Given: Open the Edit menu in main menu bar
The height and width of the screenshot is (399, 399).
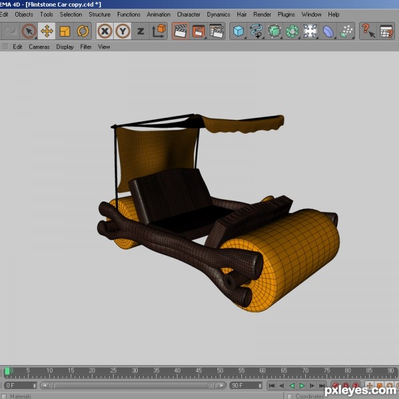Looking at the screenshot, I should [x=4, y=15].
